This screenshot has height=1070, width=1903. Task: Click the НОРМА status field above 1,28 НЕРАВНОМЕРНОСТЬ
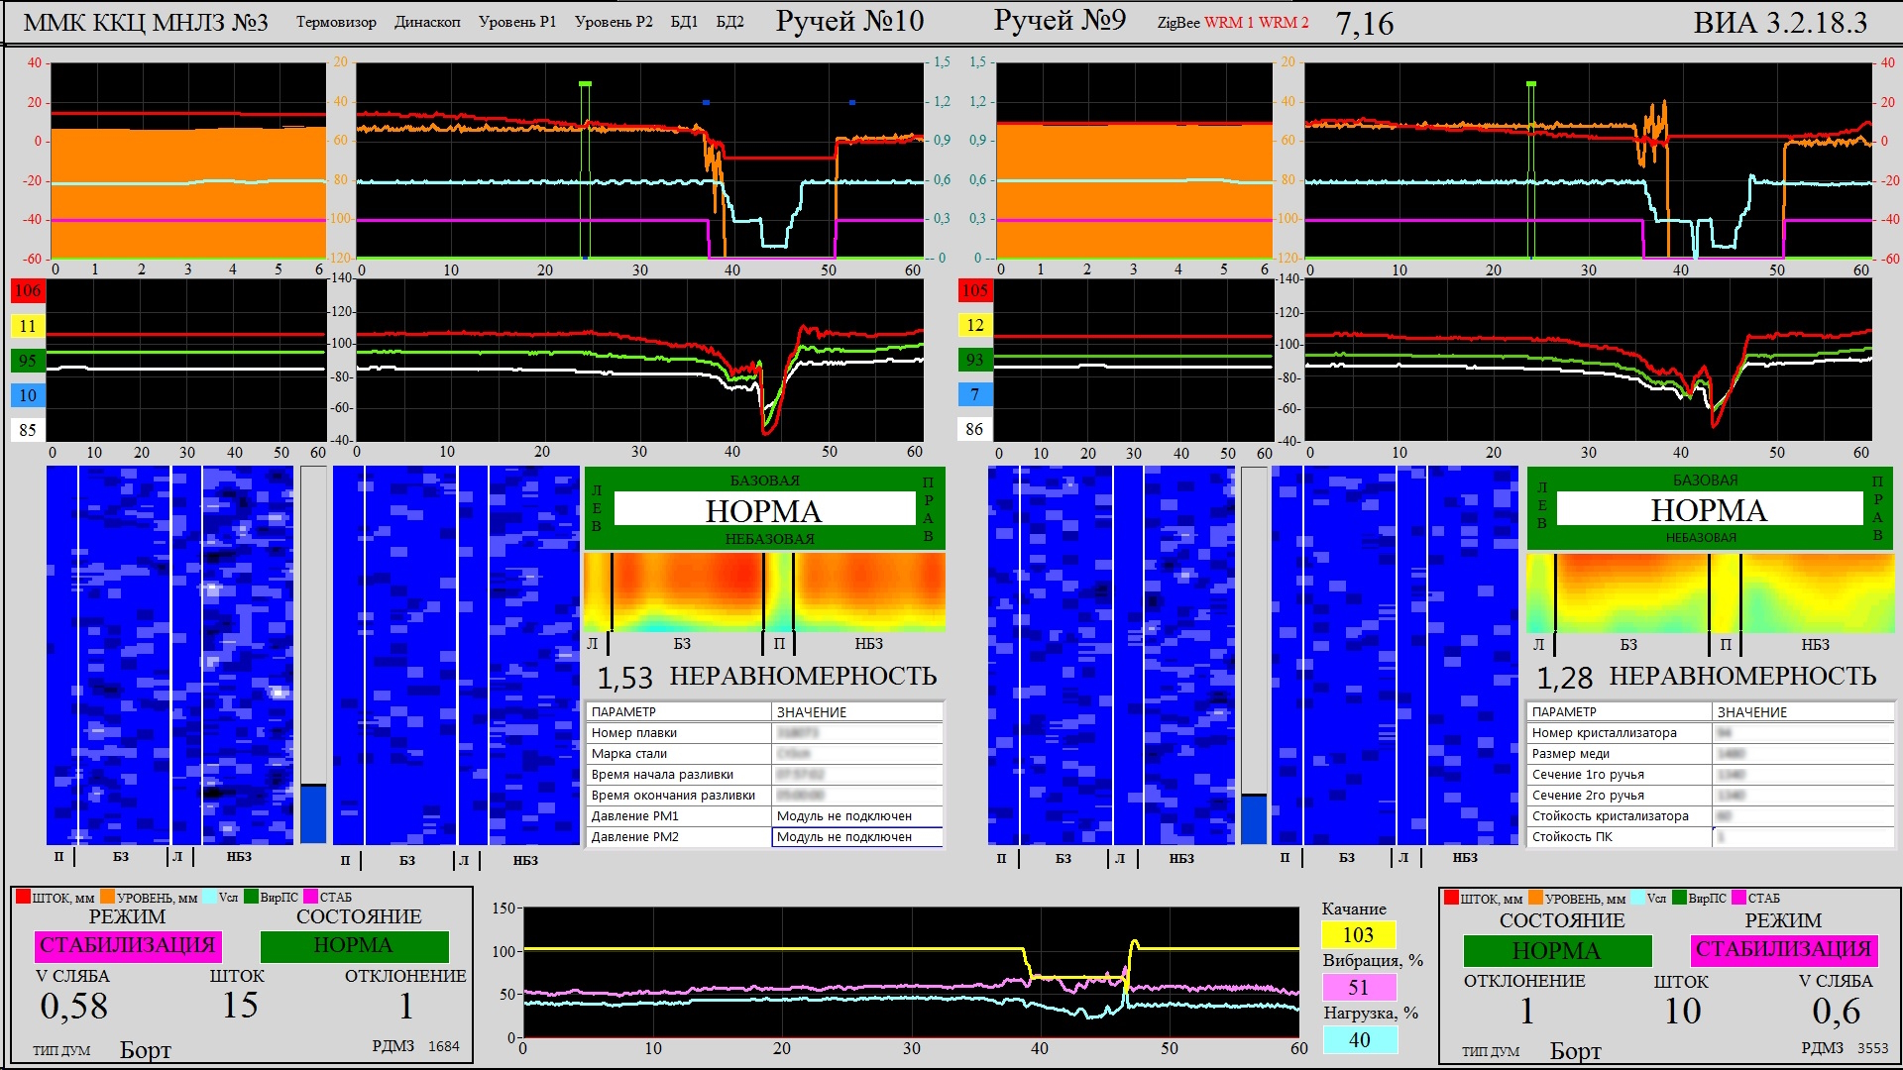pos(1709,509)
